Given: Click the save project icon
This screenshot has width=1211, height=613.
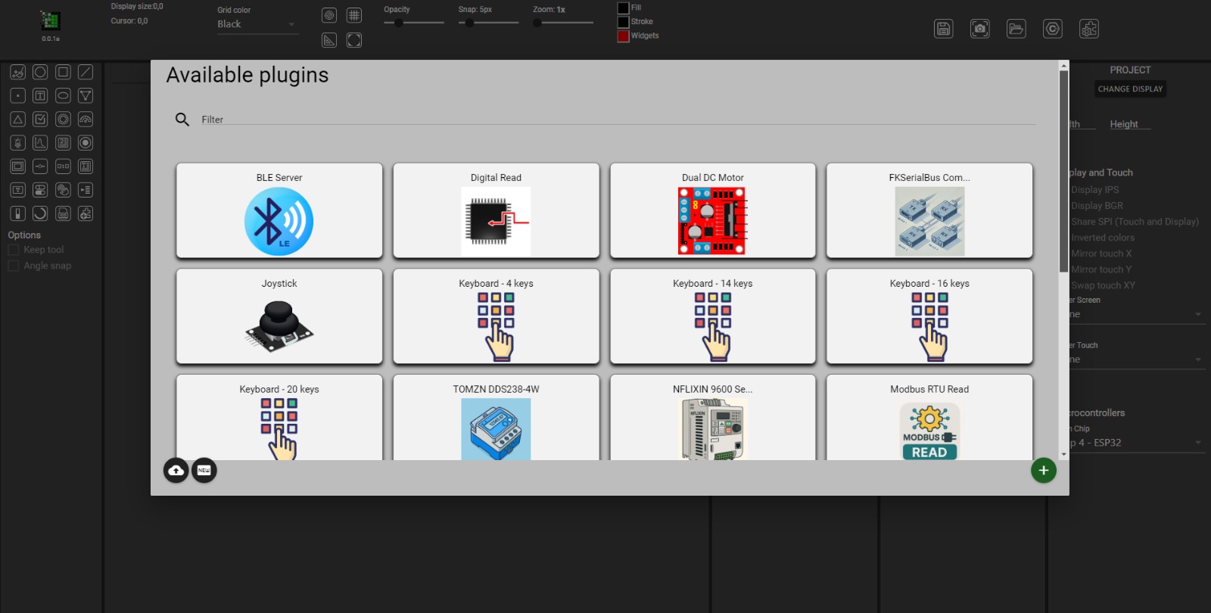Looking at the screenshot, I should pyautogui.click(x=944, y=29).
